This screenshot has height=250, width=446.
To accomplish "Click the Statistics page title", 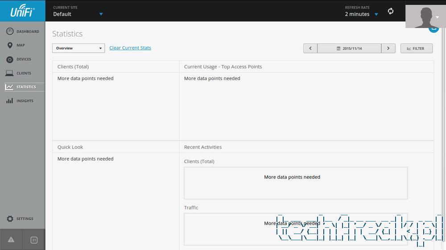I will pyautogui.click(x=67, y=34).
